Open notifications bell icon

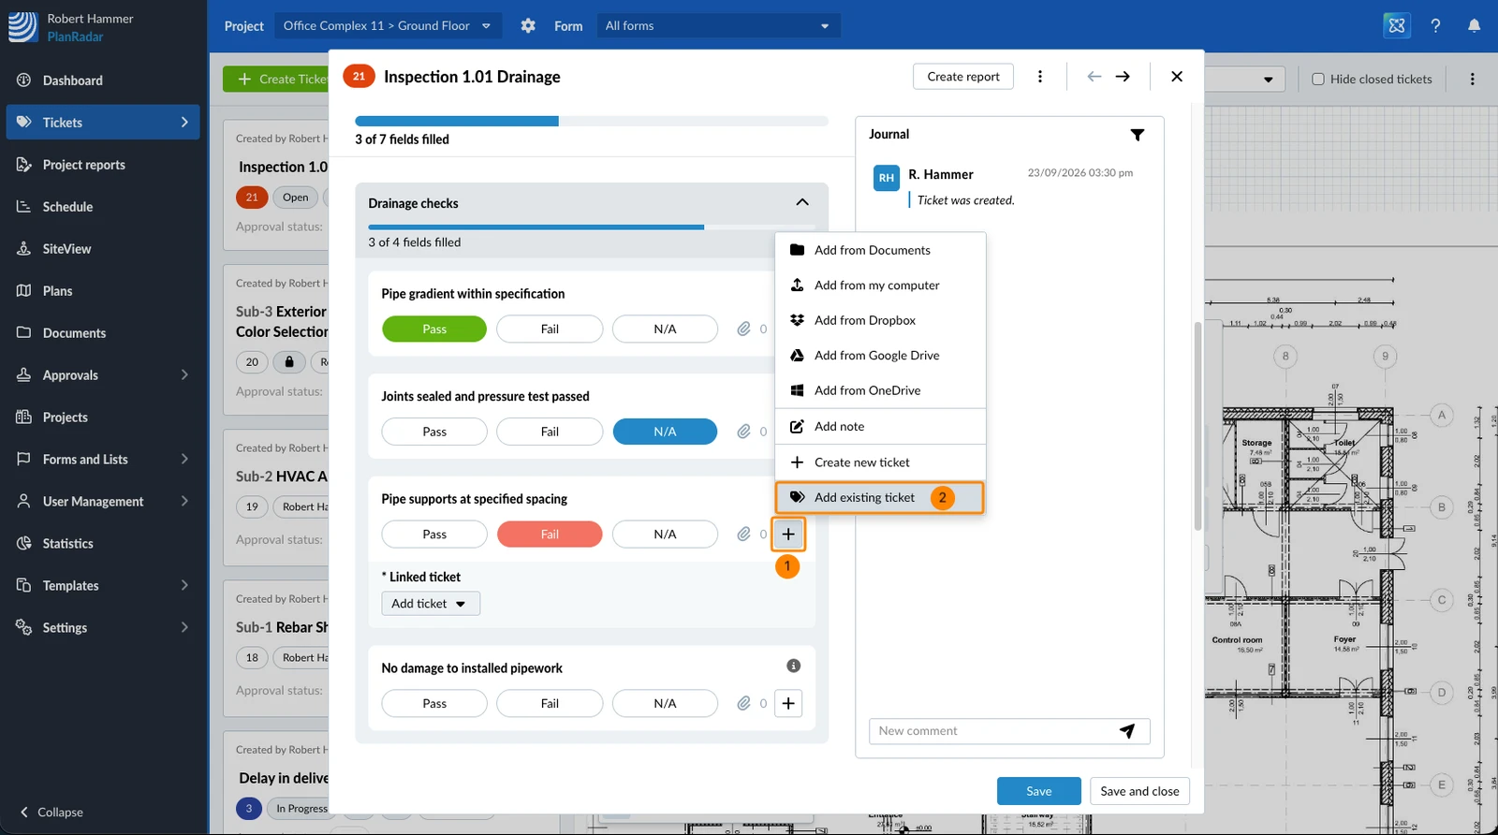1474,26
